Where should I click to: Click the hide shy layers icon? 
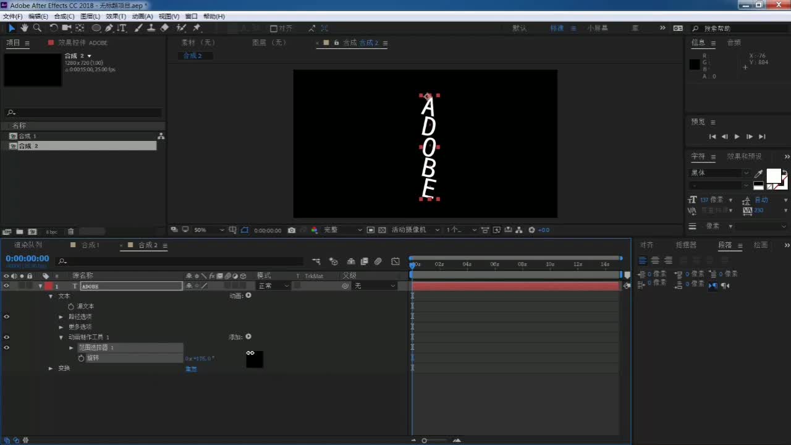click(351, 261)
